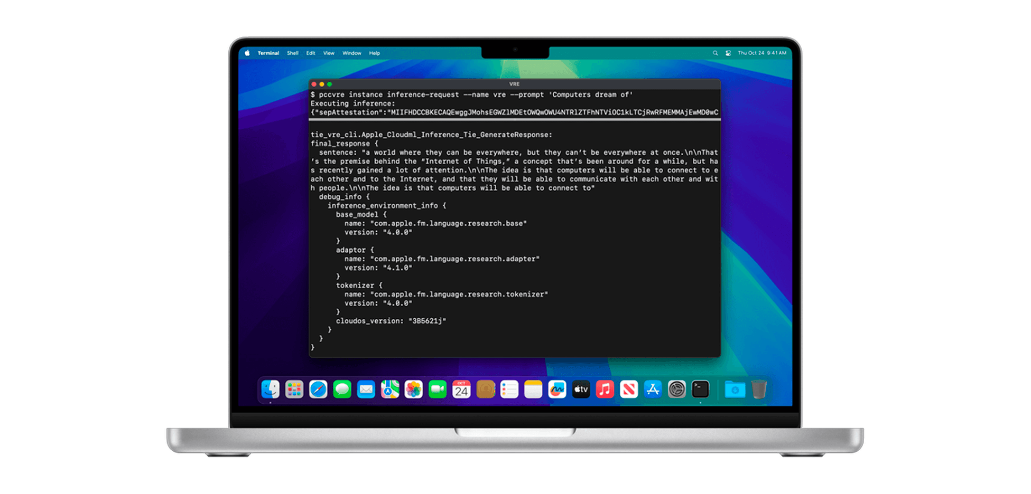Open the App Store from the Dock
Image resolution: width=1031 pixels, height=494 pixels.
tap(653, 389)
